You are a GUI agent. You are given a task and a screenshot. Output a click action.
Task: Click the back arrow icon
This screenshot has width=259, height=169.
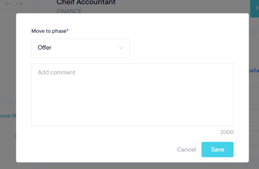[x=9, y=4]
